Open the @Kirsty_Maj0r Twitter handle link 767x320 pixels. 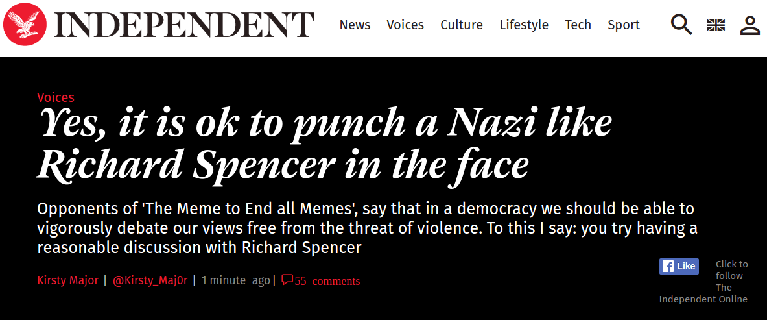point(150,280)
